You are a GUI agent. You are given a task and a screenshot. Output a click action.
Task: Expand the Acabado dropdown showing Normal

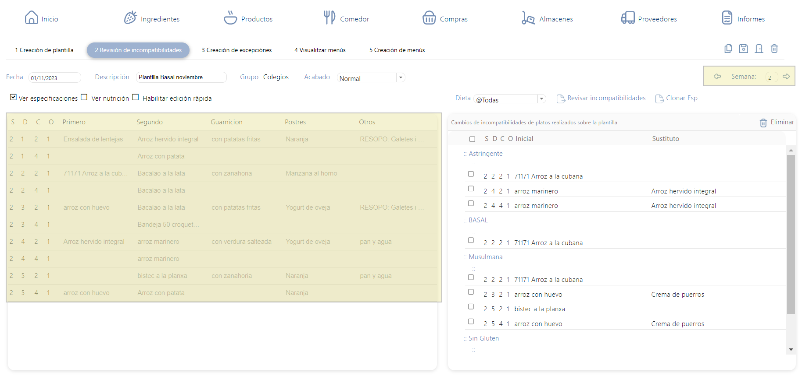click(400, 77)
